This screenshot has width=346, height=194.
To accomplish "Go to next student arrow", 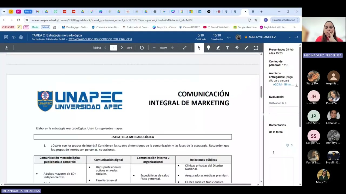I will (x=297, y=37).
